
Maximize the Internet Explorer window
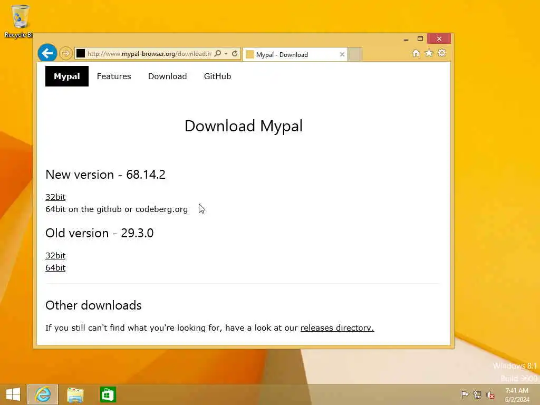point(420,38)
